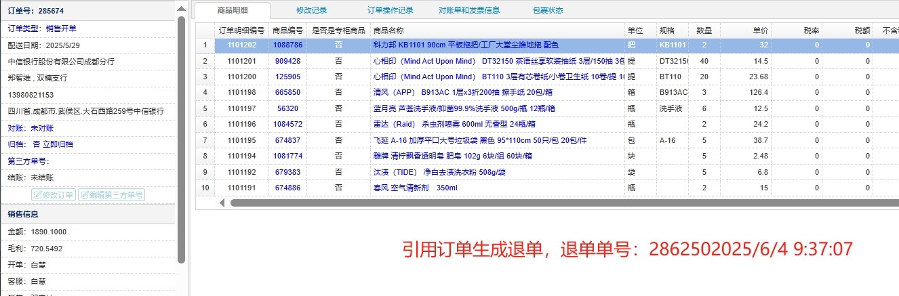Sort by 商品编号 column header
Screen dimensions: 899x296
click(287, 30)
